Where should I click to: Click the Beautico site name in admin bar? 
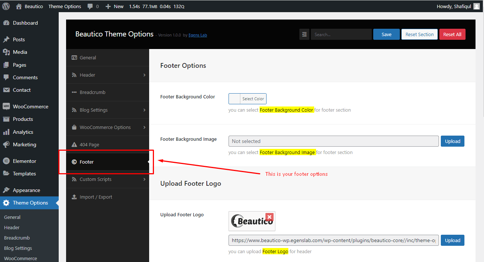click(x=34, y=6)
